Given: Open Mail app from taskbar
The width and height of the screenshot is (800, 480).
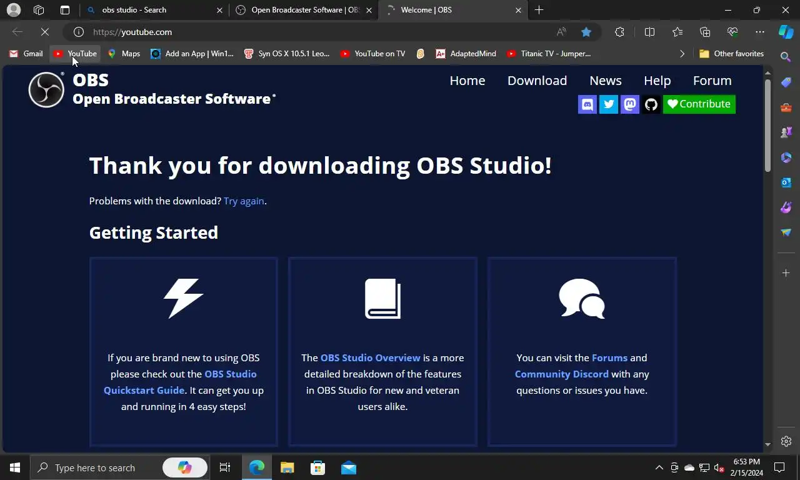Looking at the screenshot, I should tap(348, 467).
